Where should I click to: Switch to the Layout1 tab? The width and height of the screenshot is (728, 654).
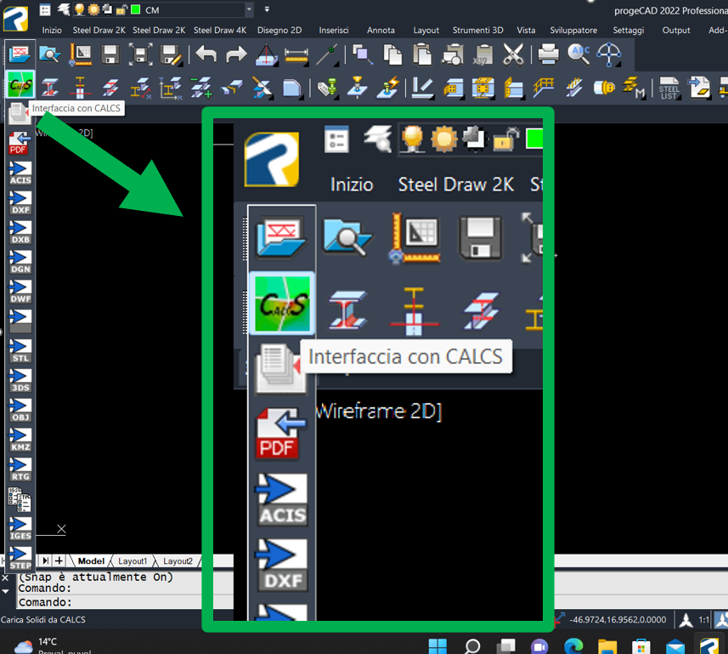coord(133,561)
